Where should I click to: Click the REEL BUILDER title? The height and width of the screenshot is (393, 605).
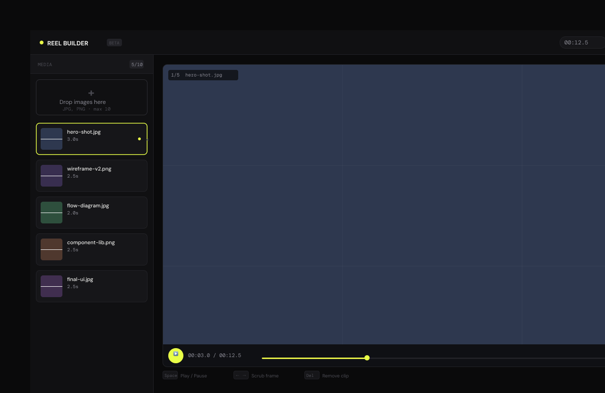(68, 43)
